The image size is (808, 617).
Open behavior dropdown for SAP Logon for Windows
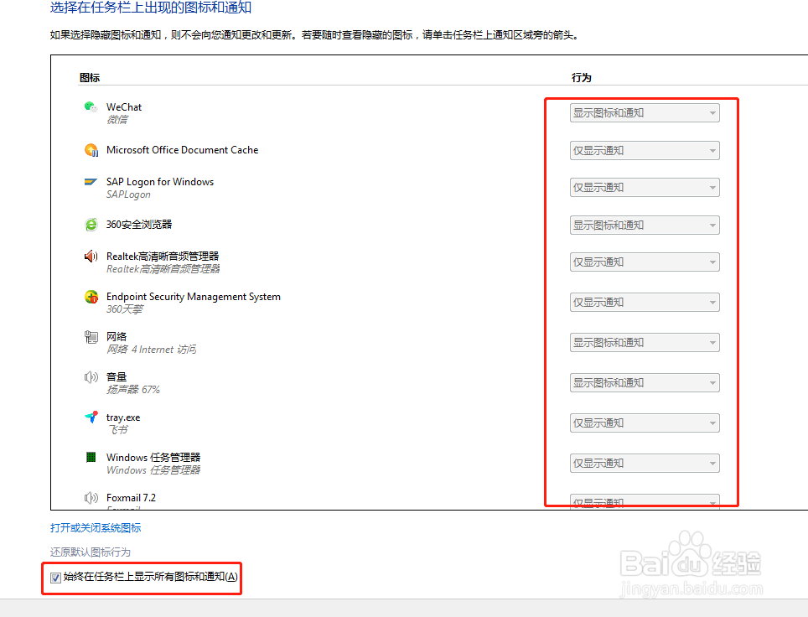click(645, 188)
